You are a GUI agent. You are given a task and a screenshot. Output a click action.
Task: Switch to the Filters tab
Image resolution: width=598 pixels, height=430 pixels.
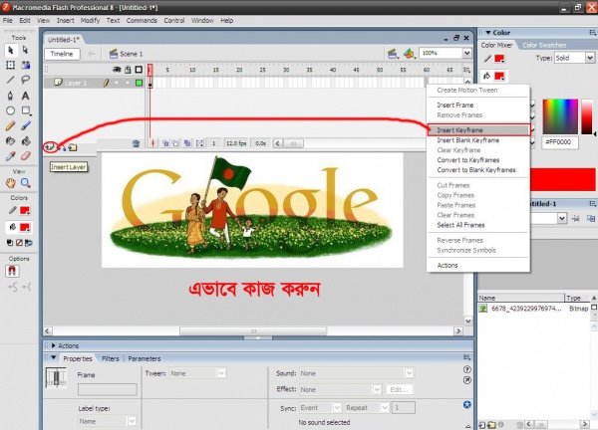pyautogui.click(x=111, y=358)
